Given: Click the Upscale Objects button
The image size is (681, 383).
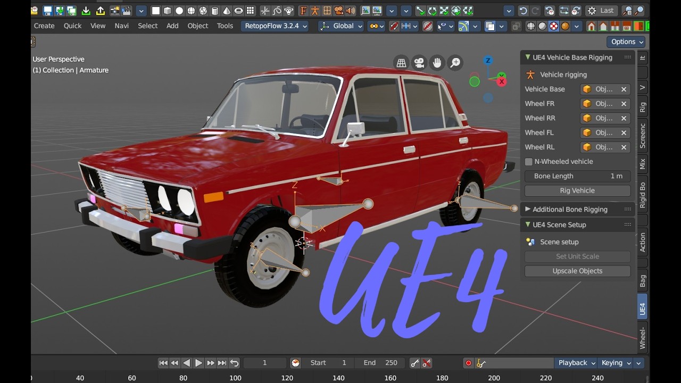Looking at the screenshot, I should 577,271.
